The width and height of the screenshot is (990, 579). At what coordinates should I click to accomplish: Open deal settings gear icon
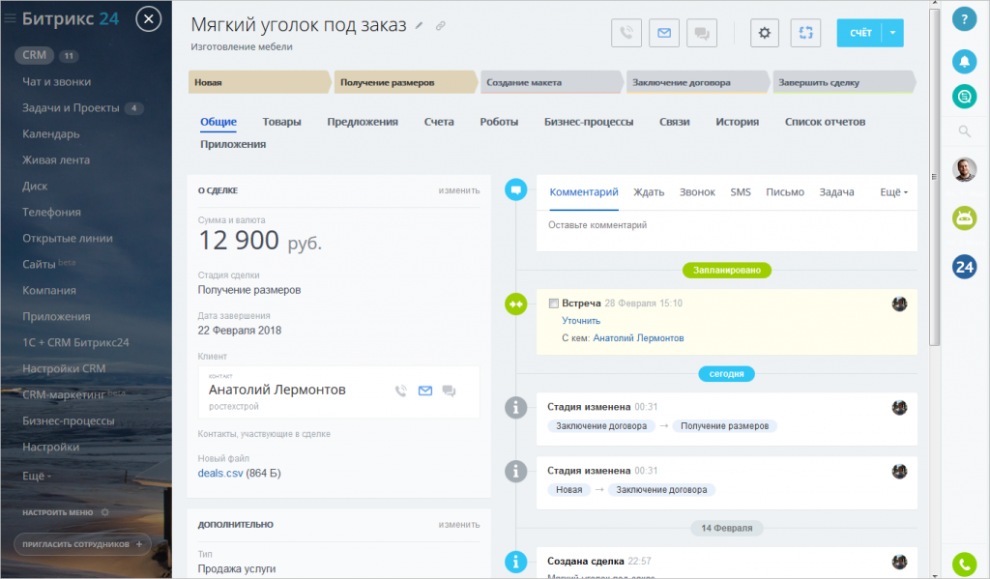(765, 33)
